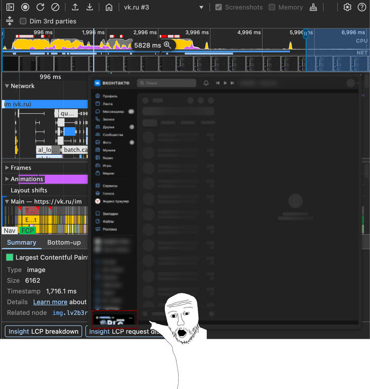Click the download trace arrow icon
This screenshot has width=370, height=389.
pyautogui.click(x=90, y=7)
